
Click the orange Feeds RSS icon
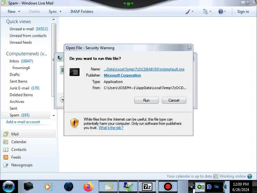(x=6, y=157)
